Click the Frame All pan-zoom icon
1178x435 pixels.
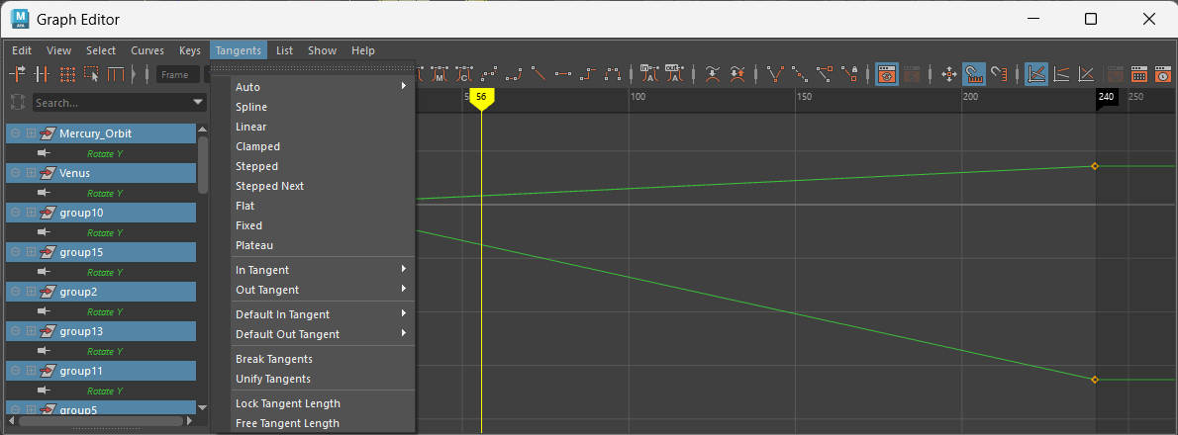pos(948,74)
